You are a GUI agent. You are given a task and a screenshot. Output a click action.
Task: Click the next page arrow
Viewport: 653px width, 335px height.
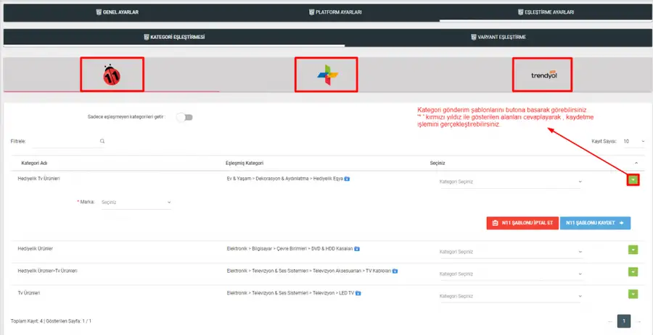point(638,321)
